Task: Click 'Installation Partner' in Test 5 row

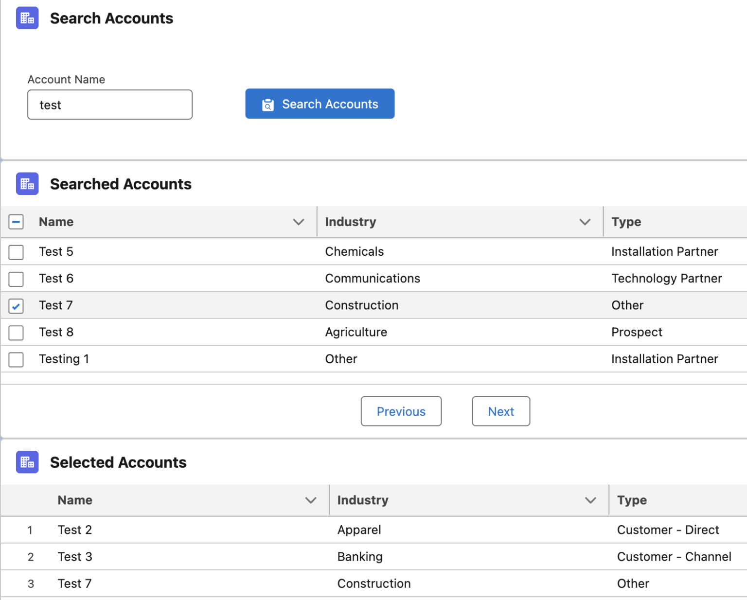Action: point(664,251)
